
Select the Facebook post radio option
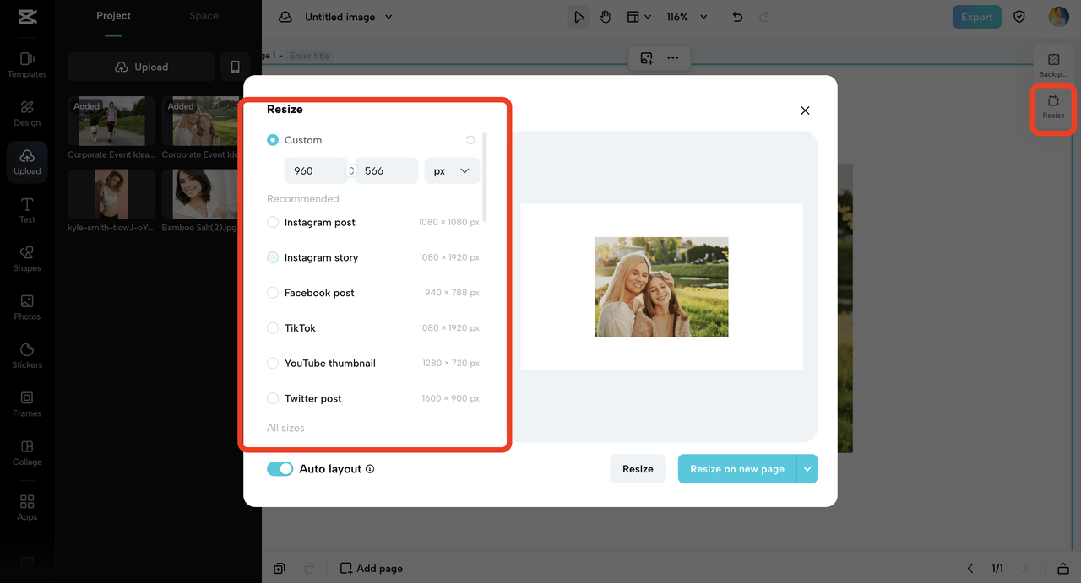click(x=273, y=293)
